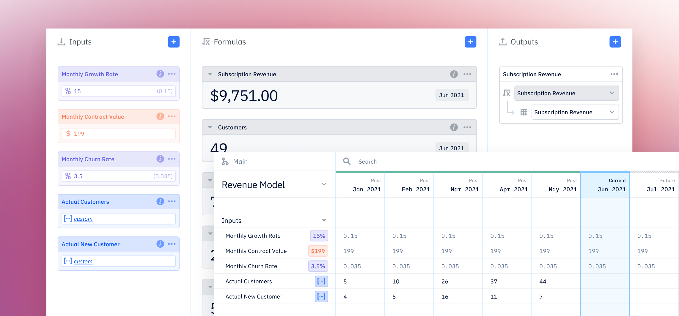Click the info icon on Monthly Churn Rate
Image resolution: width=679 pixels, height=316 pixels.
click(x=160, y=159)
